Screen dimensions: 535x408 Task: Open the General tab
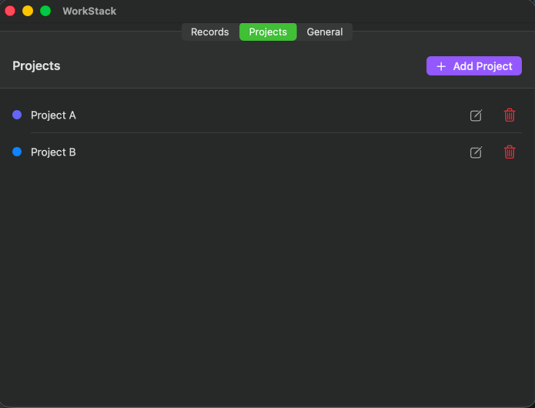point(325,32)
